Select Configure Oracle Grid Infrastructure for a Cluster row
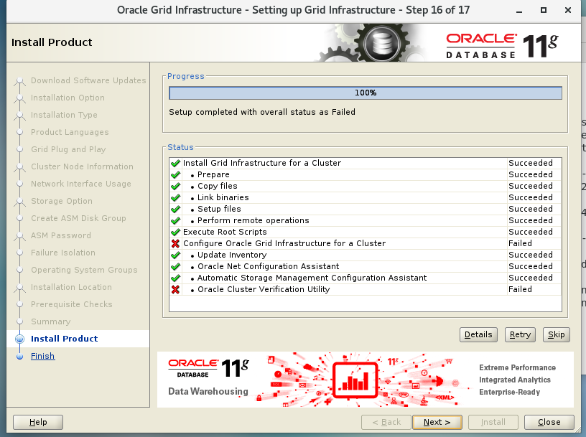The image size is (586, 437). [365, 243]
